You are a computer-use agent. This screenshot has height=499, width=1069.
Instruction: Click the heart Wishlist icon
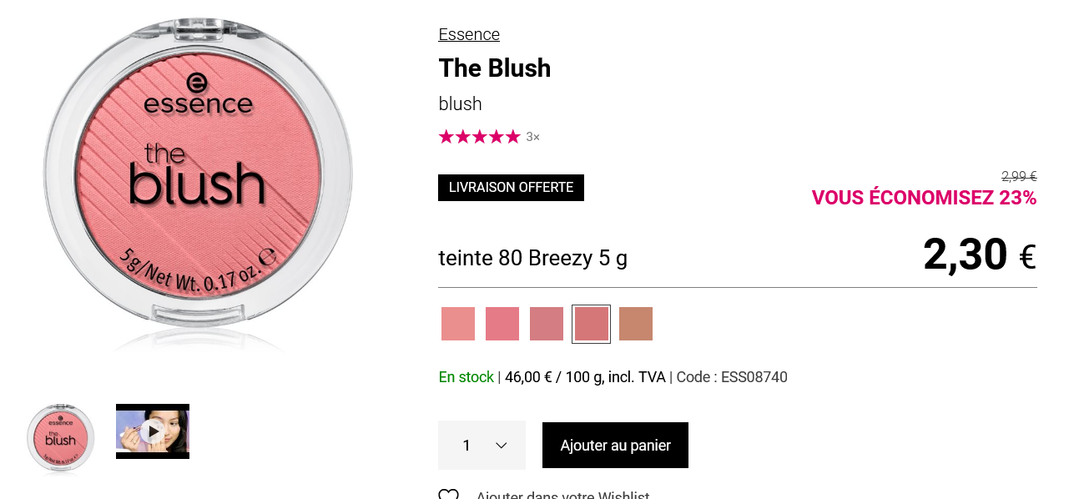pyautogui.click(x=448, y=494)
